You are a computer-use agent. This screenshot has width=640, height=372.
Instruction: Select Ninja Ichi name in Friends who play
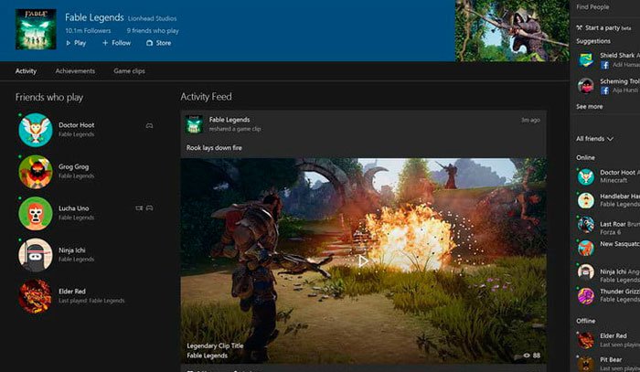click(x=72, y=250)
